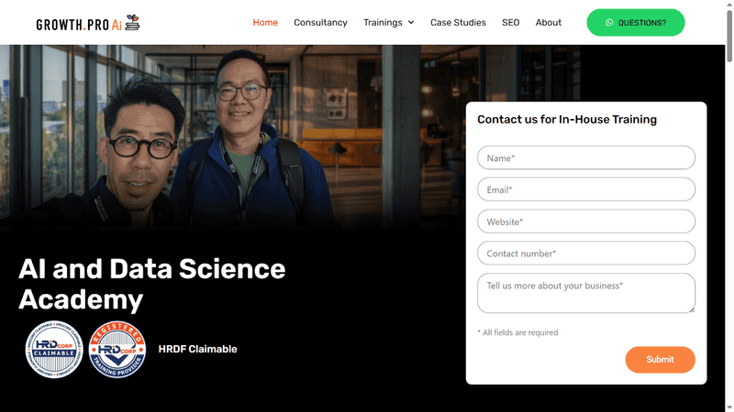Click the WhatsApp icon in the green button
The image size is (734, 412).
pos(609,23)
